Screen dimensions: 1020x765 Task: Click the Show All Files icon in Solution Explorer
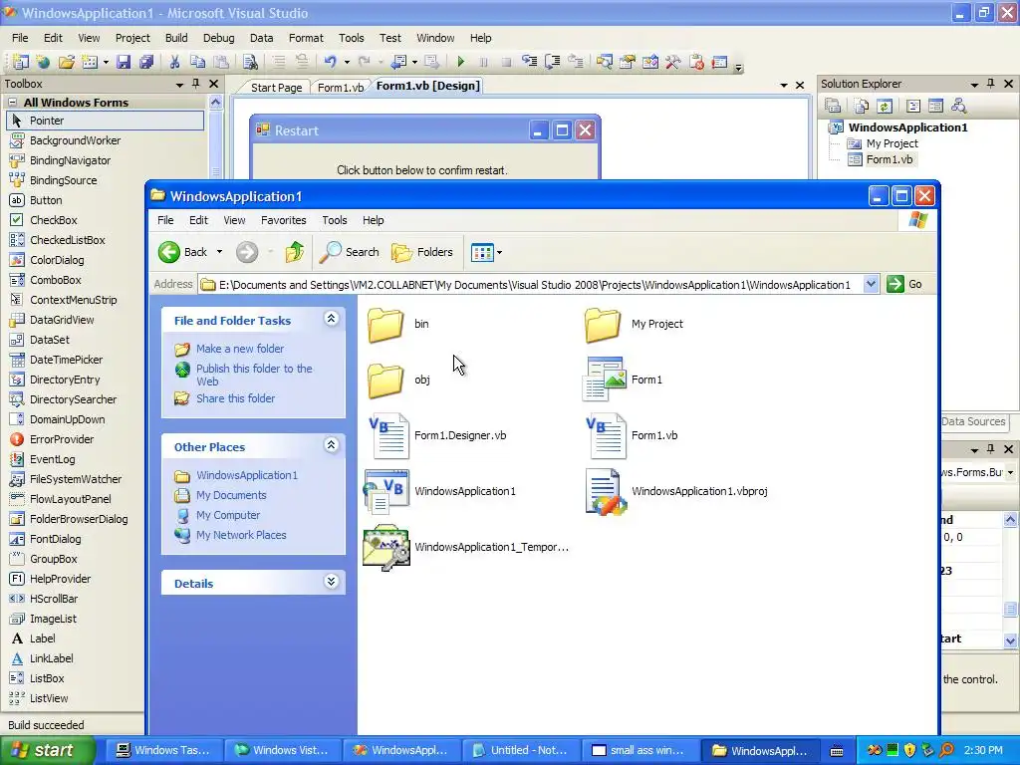[x=862, y=106]
